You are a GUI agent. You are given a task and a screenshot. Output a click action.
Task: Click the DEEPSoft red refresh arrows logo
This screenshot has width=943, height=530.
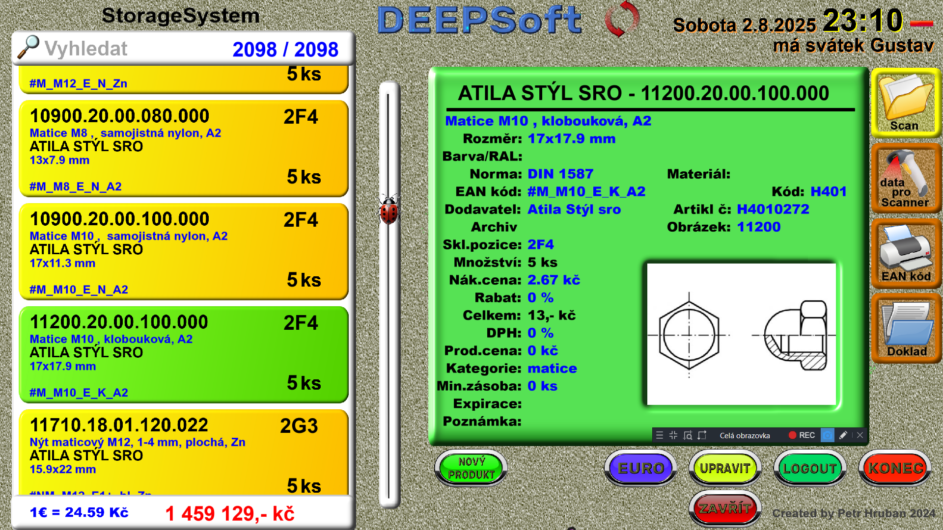coord(622,20)
